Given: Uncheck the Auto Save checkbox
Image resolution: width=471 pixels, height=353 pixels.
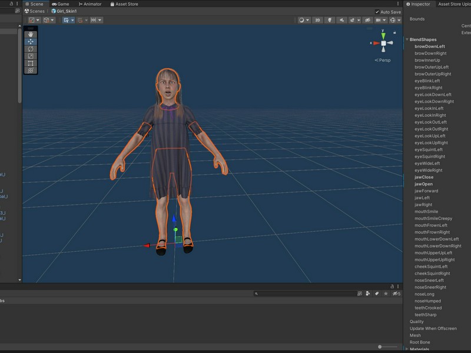Looking at the screenshot, I should point(377,12).
